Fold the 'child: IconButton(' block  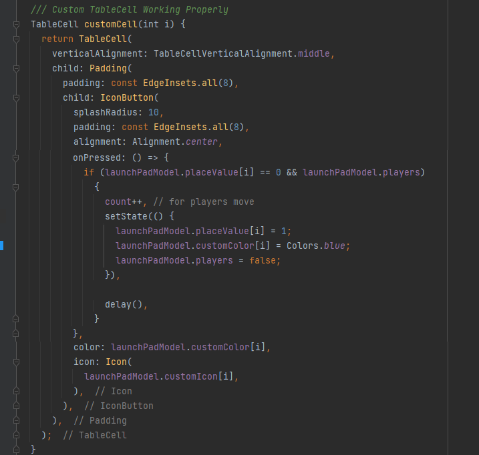coord(17,97)
